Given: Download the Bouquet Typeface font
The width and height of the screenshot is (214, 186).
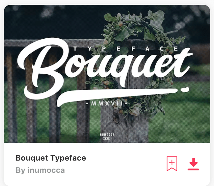Looking at the screenshot, I should point(193,164).
